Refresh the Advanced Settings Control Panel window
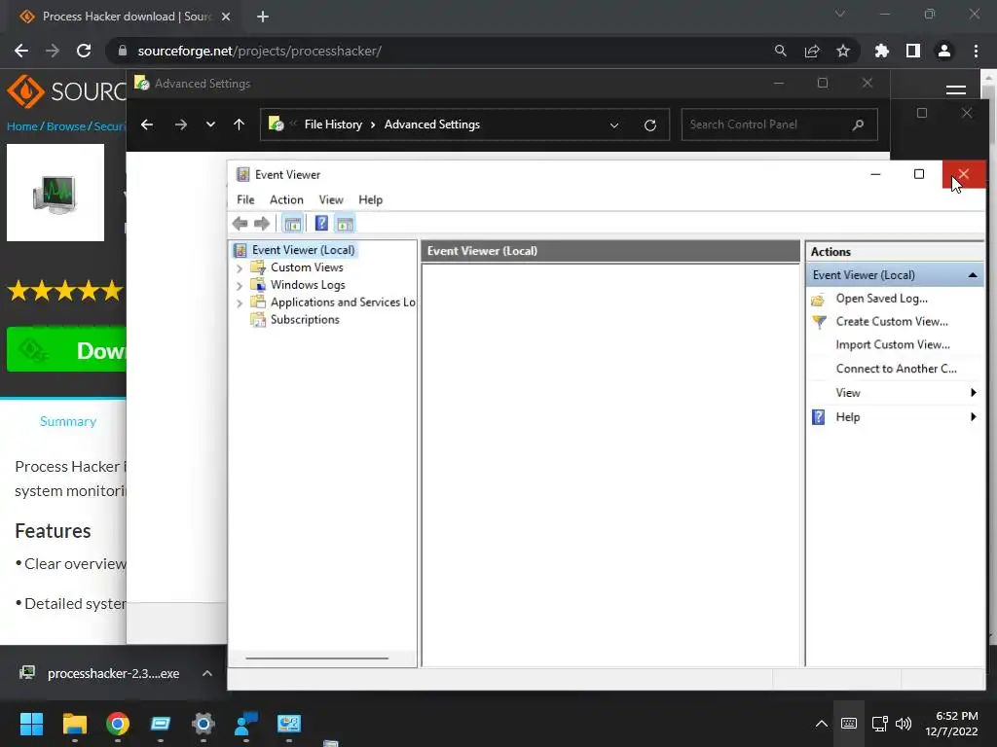997x747 pixels. [x=649, y=125]
